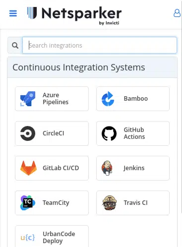Click the search magnifier icon

(15, 45)
